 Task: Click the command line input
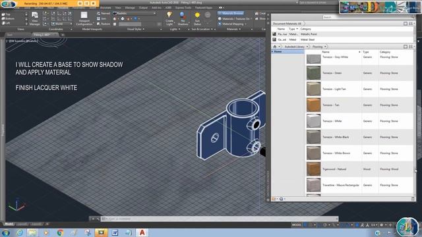click(x=219, y=219)
